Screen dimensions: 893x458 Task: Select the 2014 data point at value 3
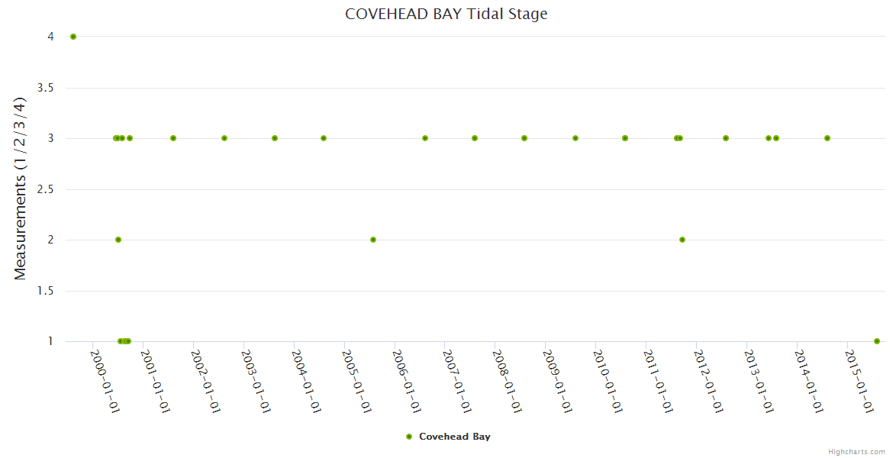(827, 138)
